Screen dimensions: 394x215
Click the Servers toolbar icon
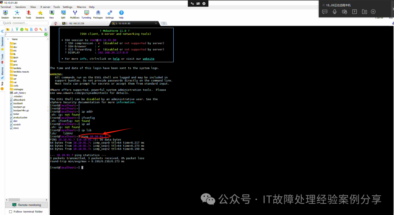pos(17,14)
